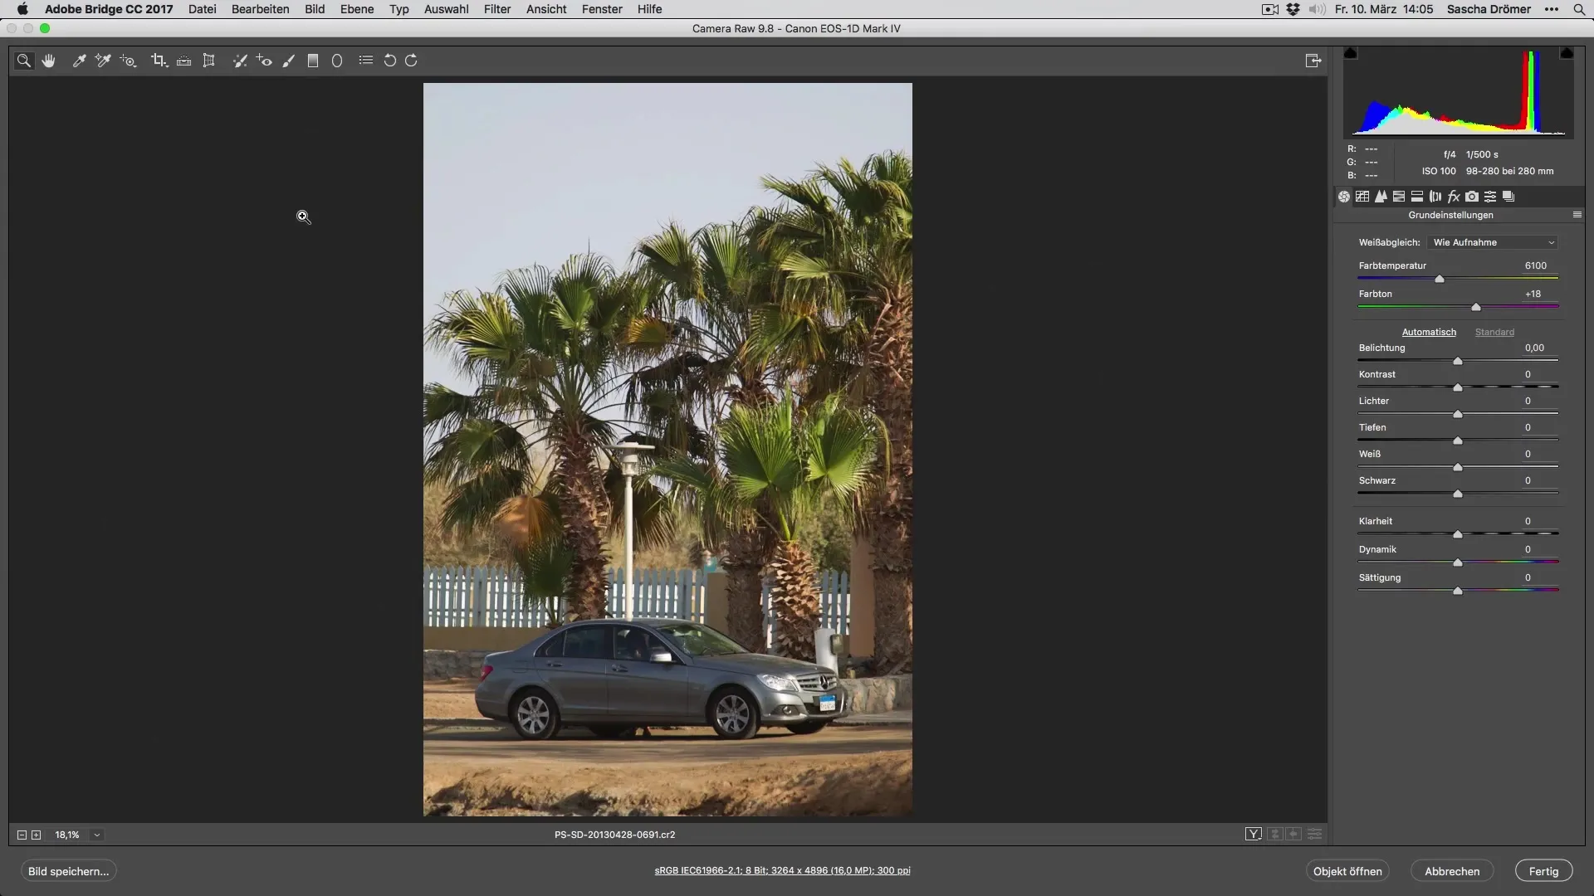1594x896 pixels.
Task: Select the Hand tool
Action: click(49, 61)
